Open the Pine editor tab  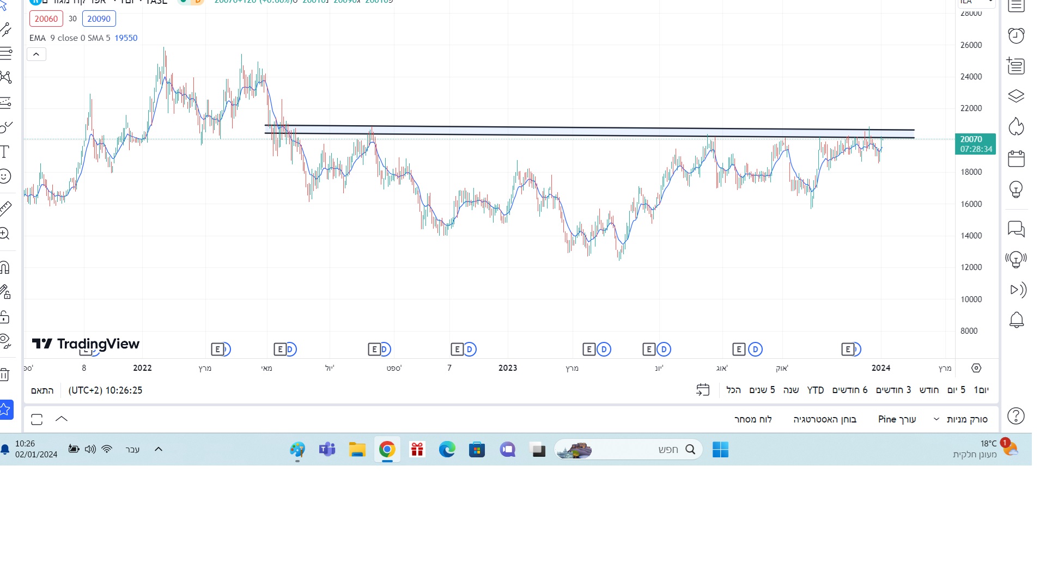[x=897, y=419]
